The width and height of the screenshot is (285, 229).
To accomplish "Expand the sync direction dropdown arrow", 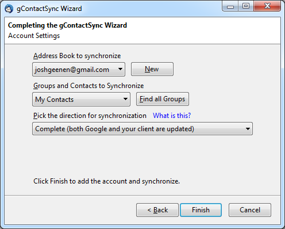I will (248, 129).
